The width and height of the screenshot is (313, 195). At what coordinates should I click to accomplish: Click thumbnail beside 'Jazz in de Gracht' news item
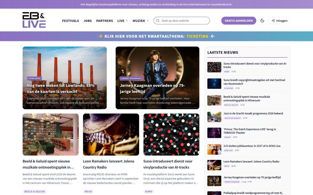[214, 117]
